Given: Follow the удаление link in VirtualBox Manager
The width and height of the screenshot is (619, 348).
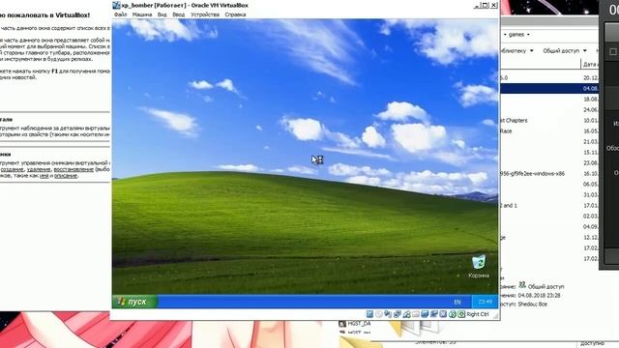Looking at the screenshot, I should (39, 169).
